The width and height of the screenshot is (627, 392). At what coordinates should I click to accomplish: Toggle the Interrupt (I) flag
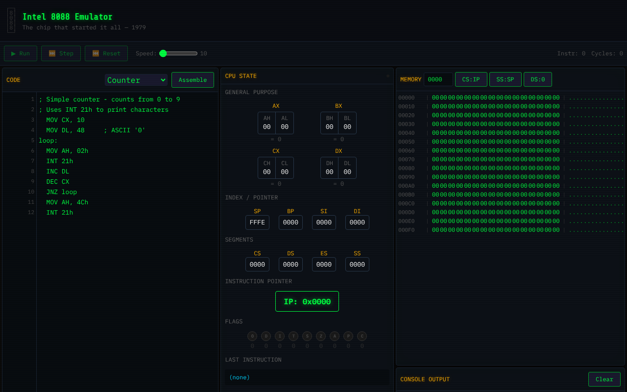(280, 336)
